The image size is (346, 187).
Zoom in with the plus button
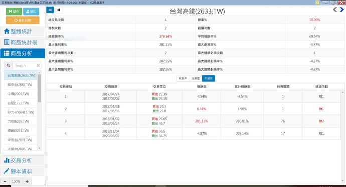pyautogui.click(x=27, y=181)
